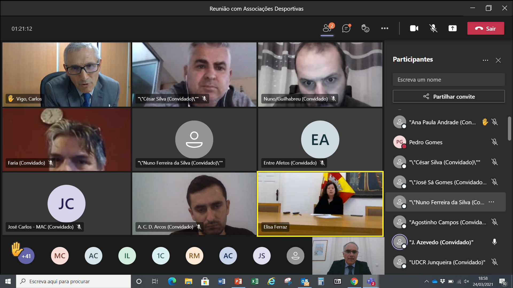Click Pedro Gomes muted microphone icon
Image resolution: width=513 pixels, height=288 pixels.
[x=495, y=142]
